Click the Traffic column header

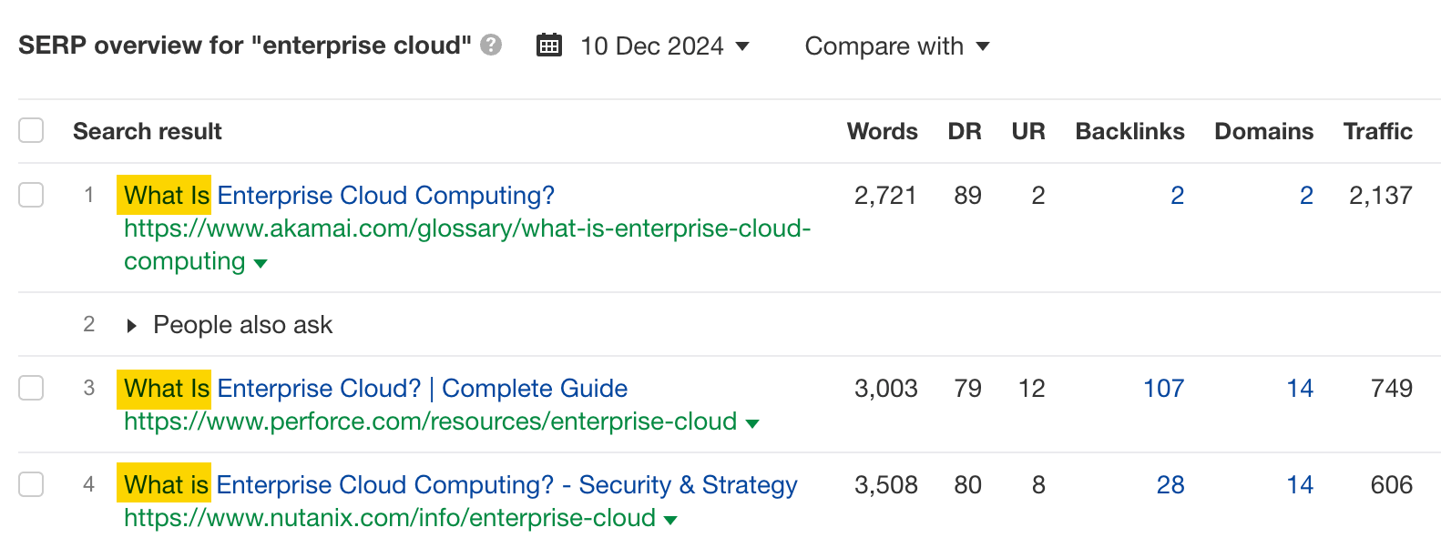1378,131
